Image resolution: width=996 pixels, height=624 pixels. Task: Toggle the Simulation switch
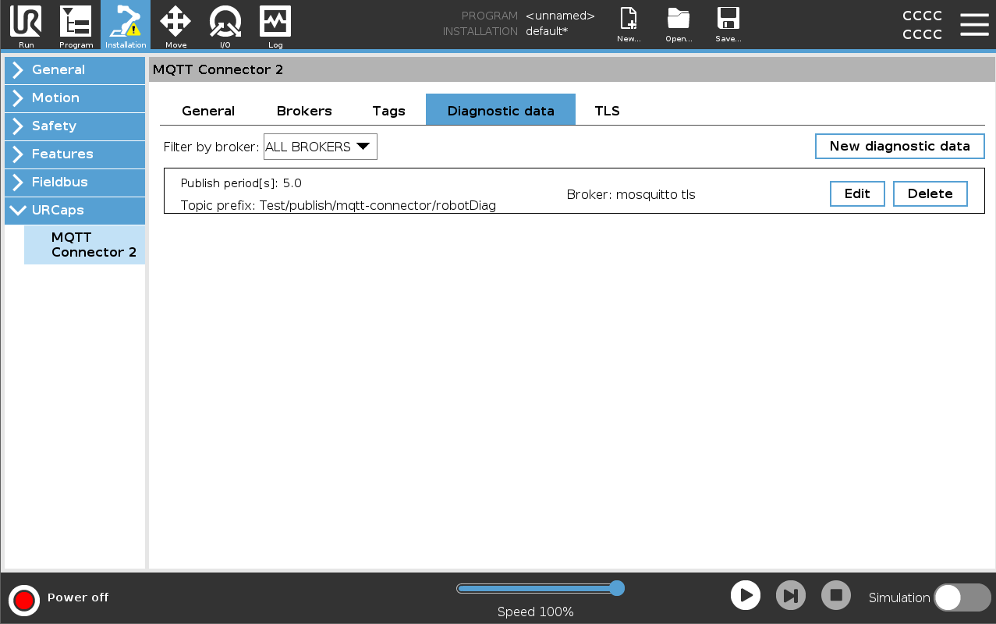[962, 597]
